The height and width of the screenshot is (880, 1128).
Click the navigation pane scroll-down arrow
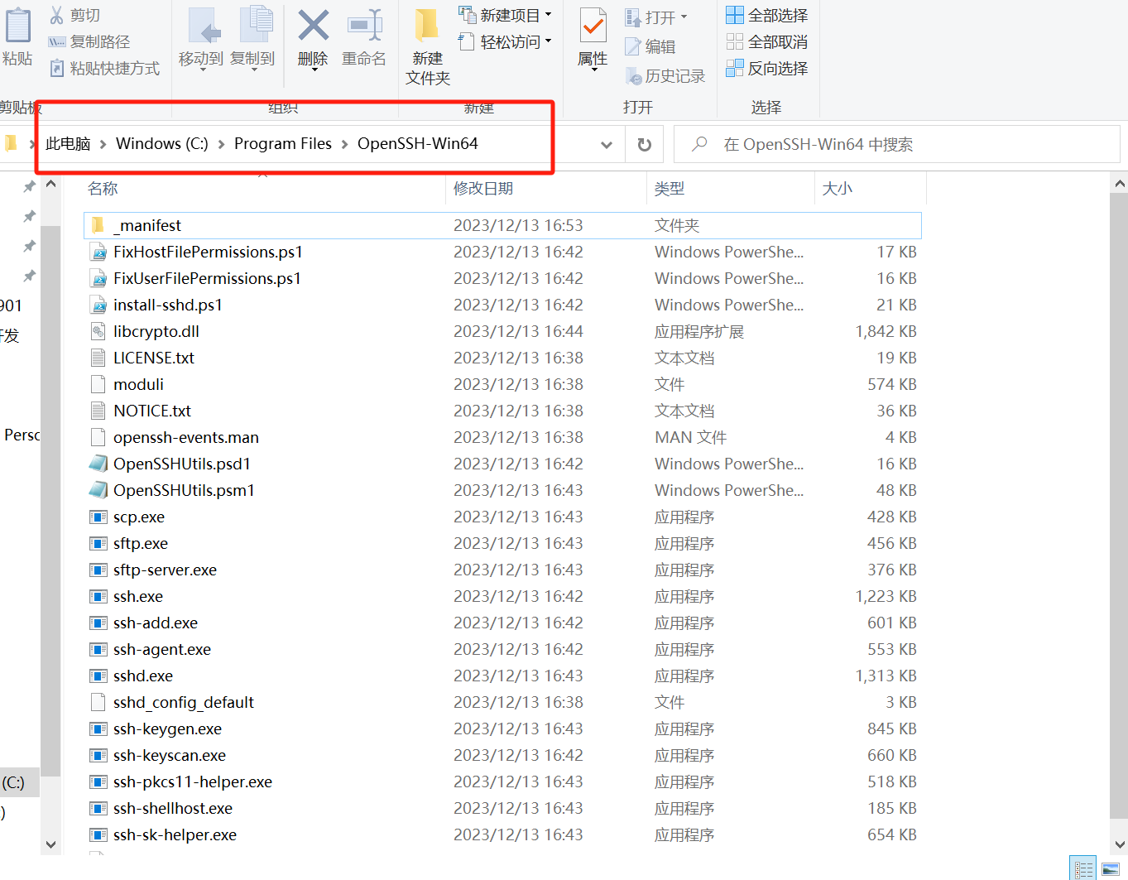50,844
